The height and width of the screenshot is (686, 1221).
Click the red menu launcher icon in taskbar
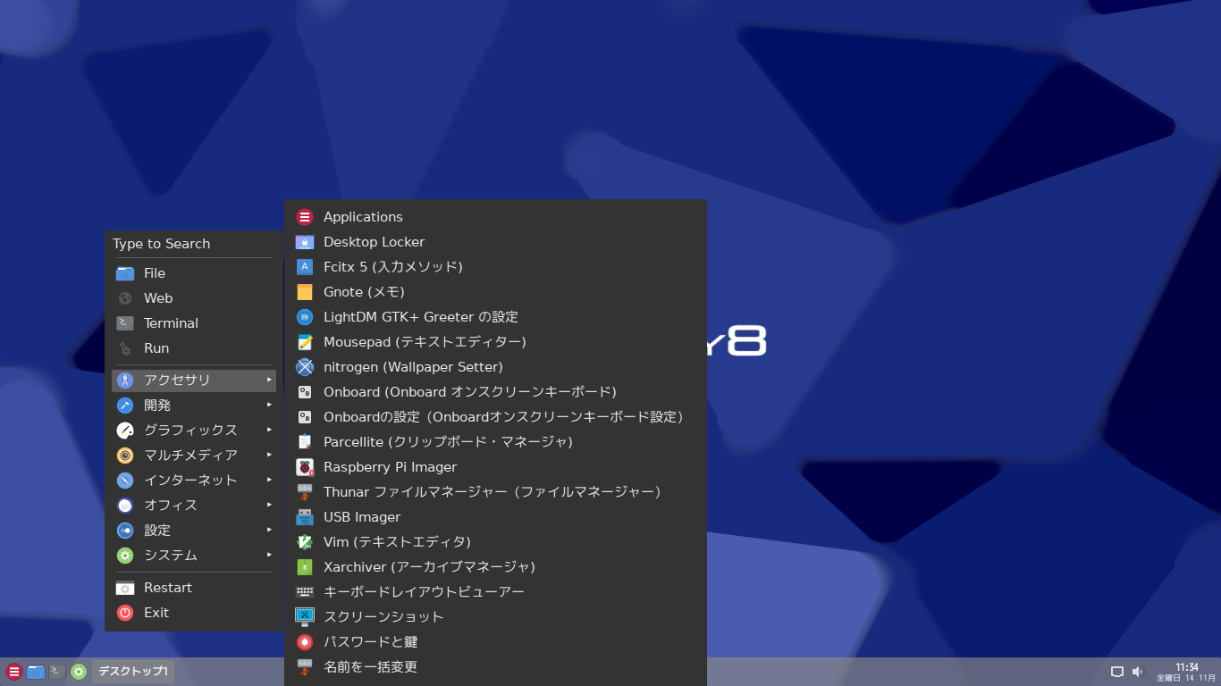pyautogui.click(x=13, y=672)
